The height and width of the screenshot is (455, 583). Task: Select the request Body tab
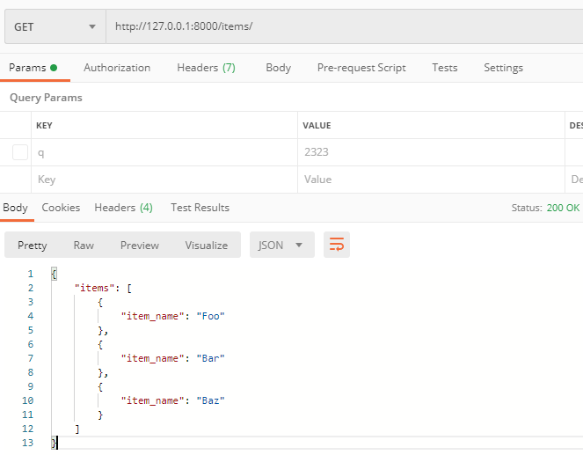pyautogui.click(x=278, y=68)
